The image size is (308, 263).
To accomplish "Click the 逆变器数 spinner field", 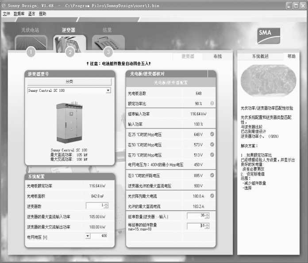I will click(97, 205).
